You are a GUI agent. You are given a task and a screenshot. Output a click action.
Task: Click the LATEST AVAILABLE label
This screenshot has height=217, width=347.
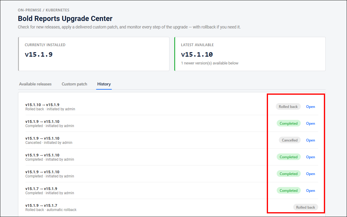click(x=197, y=45)
